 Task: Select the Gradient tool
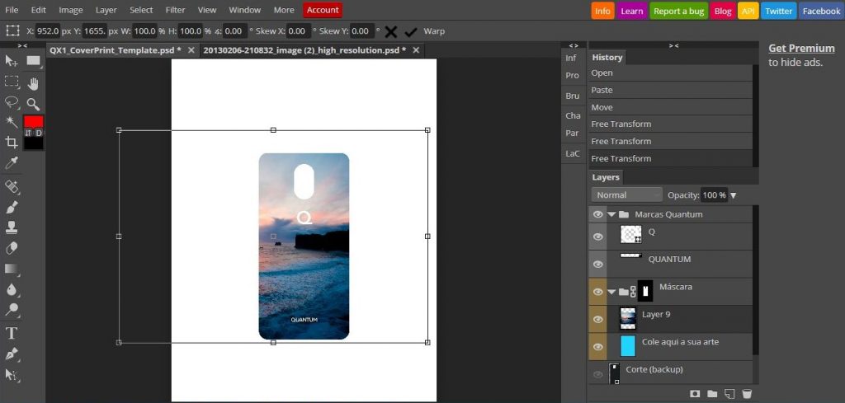[x=12, y=269]
